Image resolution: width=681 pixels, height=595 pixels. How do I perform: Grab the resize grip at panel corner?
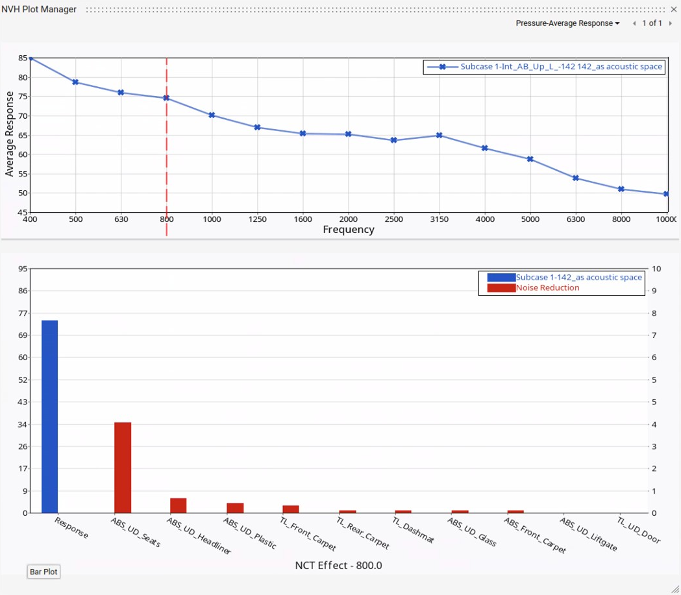point(675,589)
